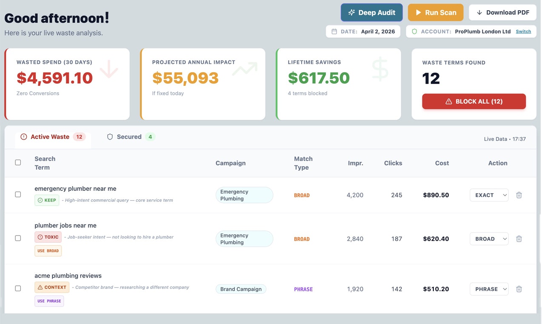Click the Deep Audit button

point(371,12)
